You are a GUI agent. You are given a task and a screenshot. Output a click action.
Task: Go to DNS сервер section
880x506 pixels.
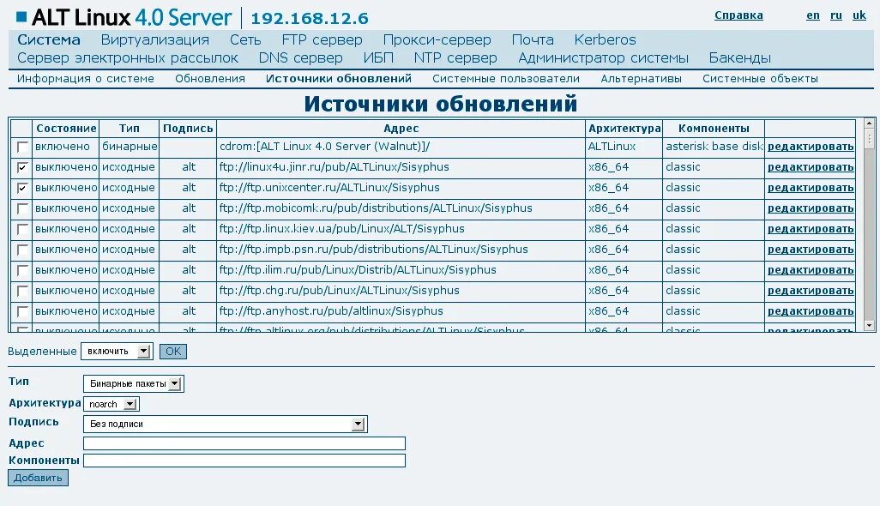click(300, 57)
